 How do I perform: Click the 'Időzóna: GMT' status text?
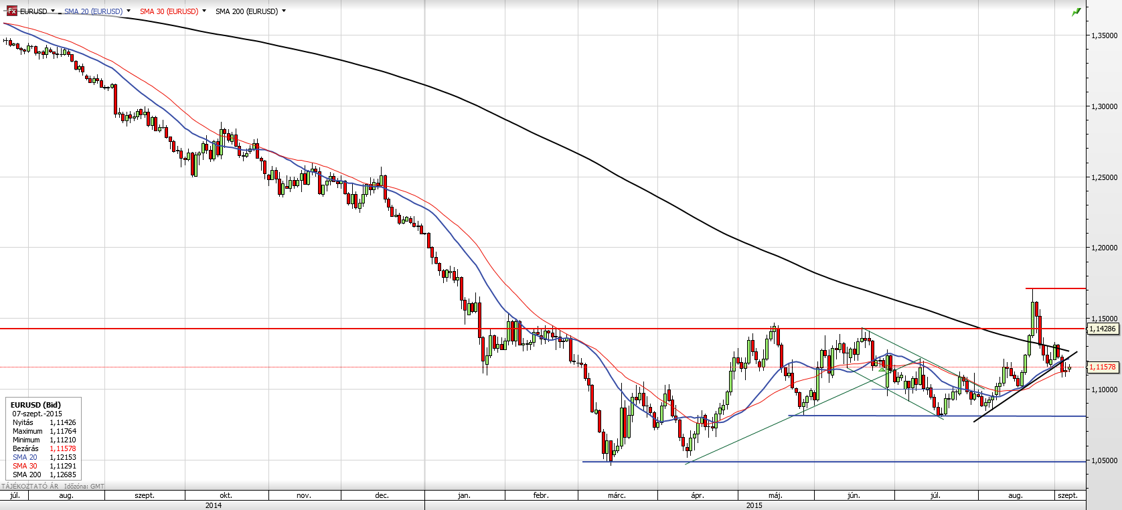click(84, 487)
